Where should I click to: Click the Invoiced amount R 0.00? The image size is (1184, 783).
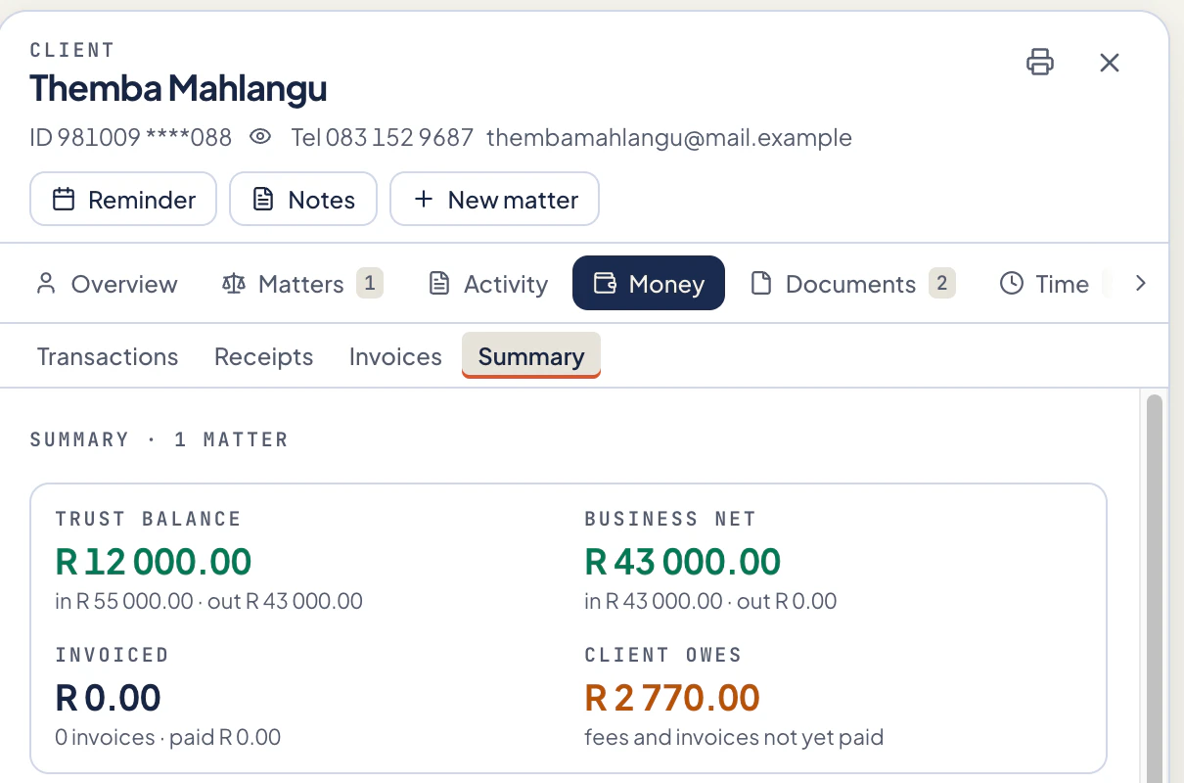coord(109,698)
